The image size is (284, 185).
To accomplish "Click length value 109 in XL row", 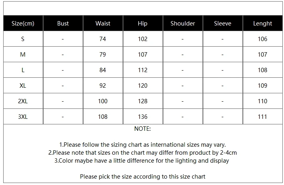I will pos(262,86).
